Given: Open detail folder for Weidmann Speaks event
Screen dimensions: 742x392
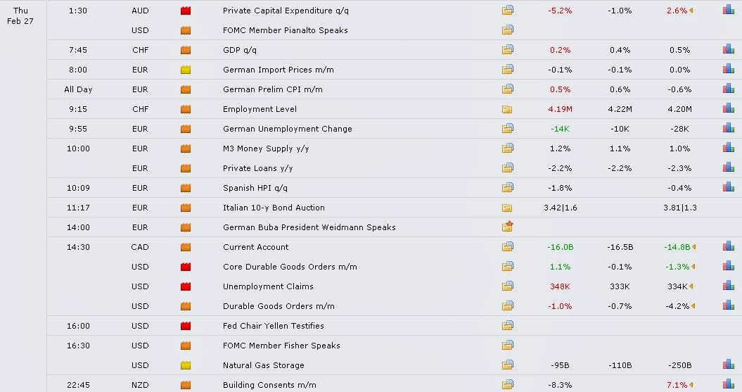Looking at the screenshot, I should 508,227.
